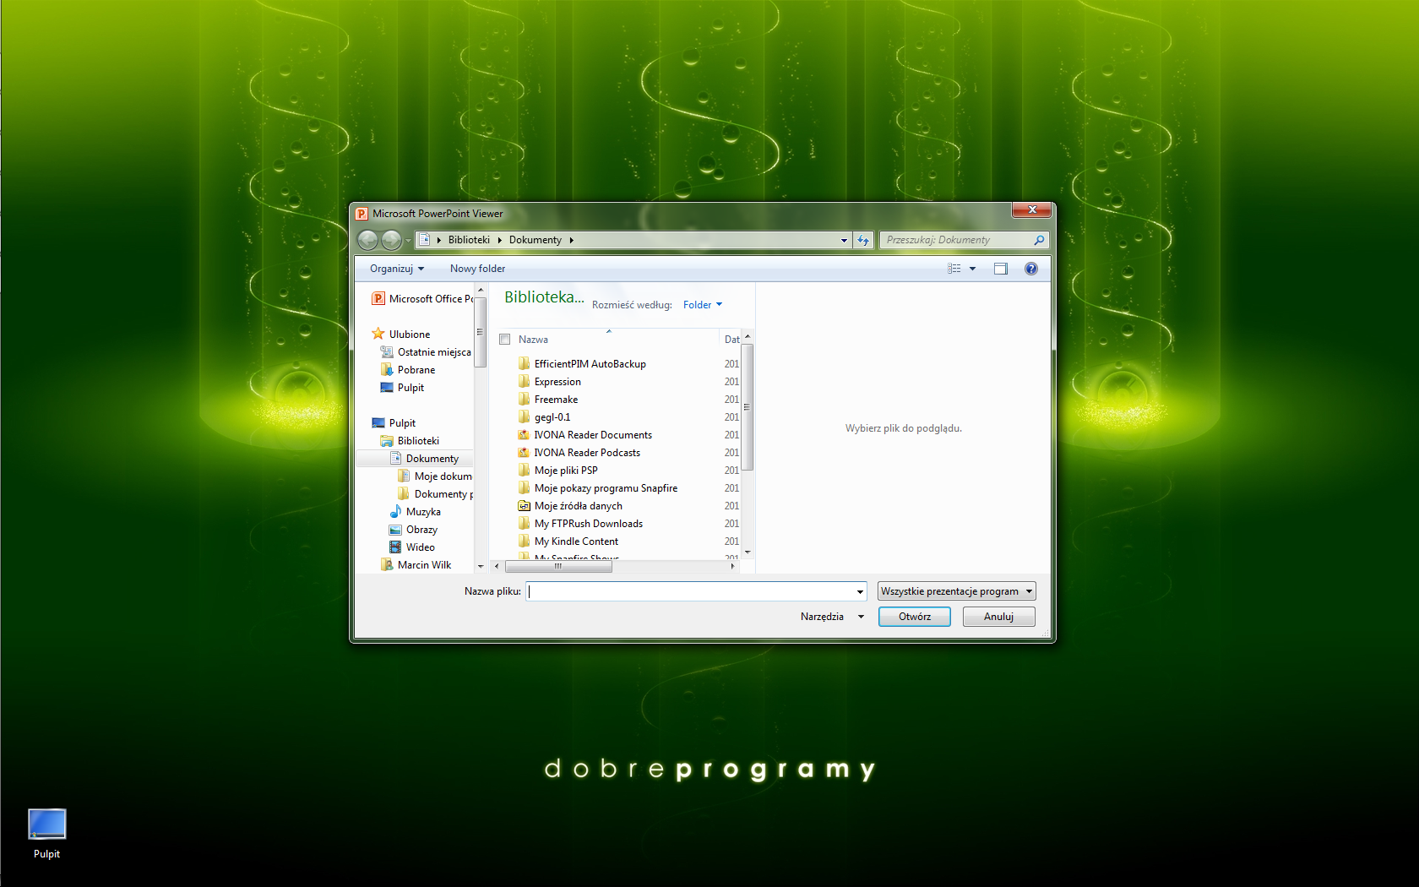The height and width of the screenshot is (887, 1419).
Task: Click the refresh icon beside address bar
Action: 862,241
